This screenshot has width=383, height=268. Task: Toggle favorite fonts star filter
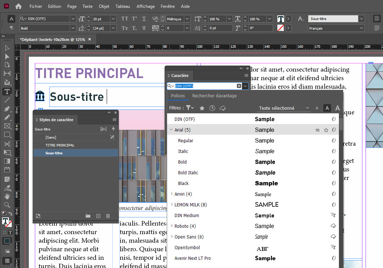(x=202, y=108)
